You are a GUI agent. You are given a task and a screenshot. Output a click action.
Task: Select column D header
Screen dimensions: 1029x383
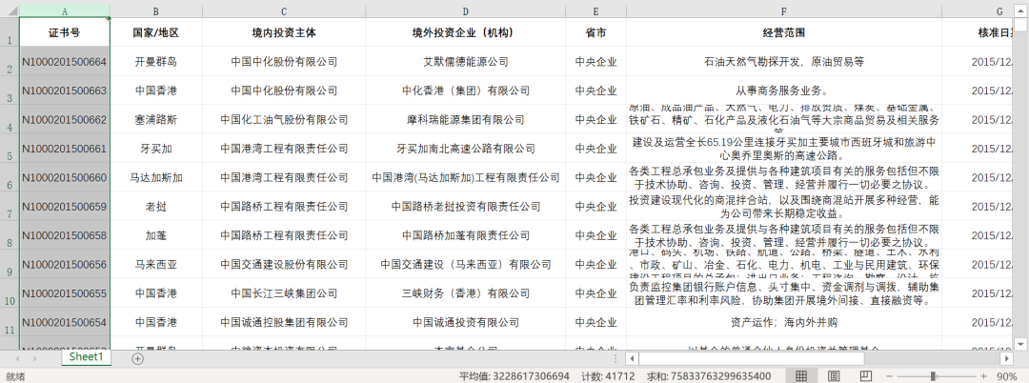[465, 10]
